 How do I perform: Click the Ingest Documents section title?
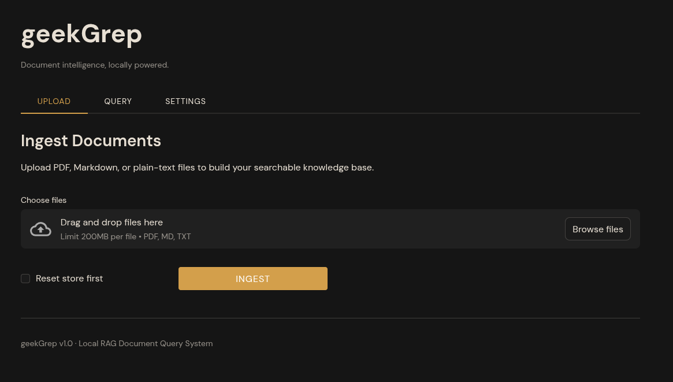[91, 140]
